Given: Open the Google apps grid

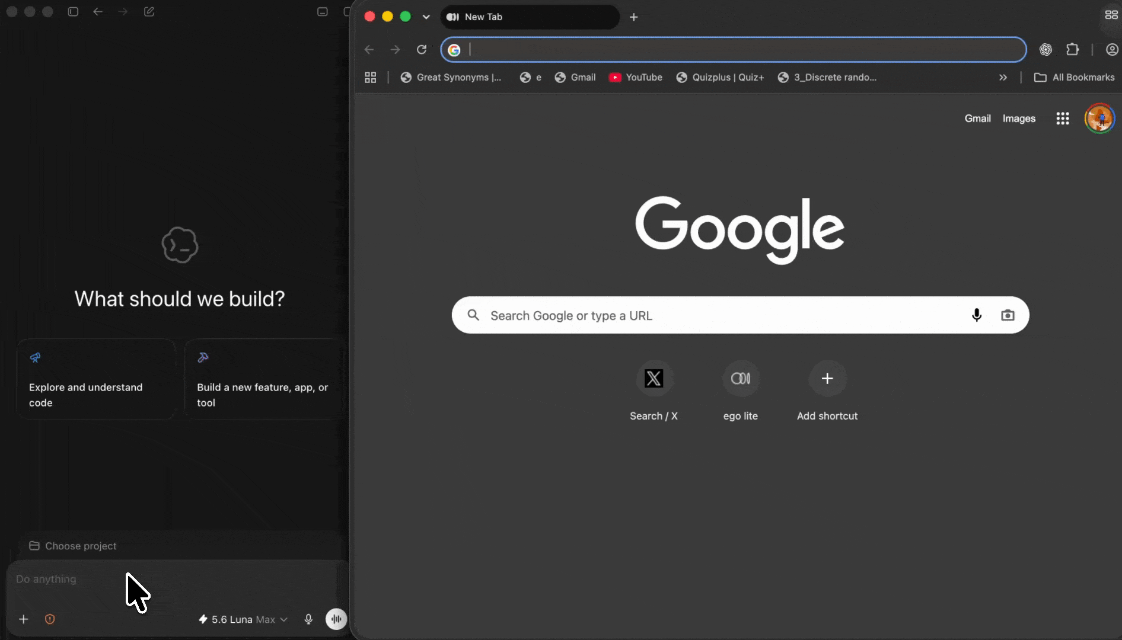Looking at the screenshot, I should coord(1063,119).
